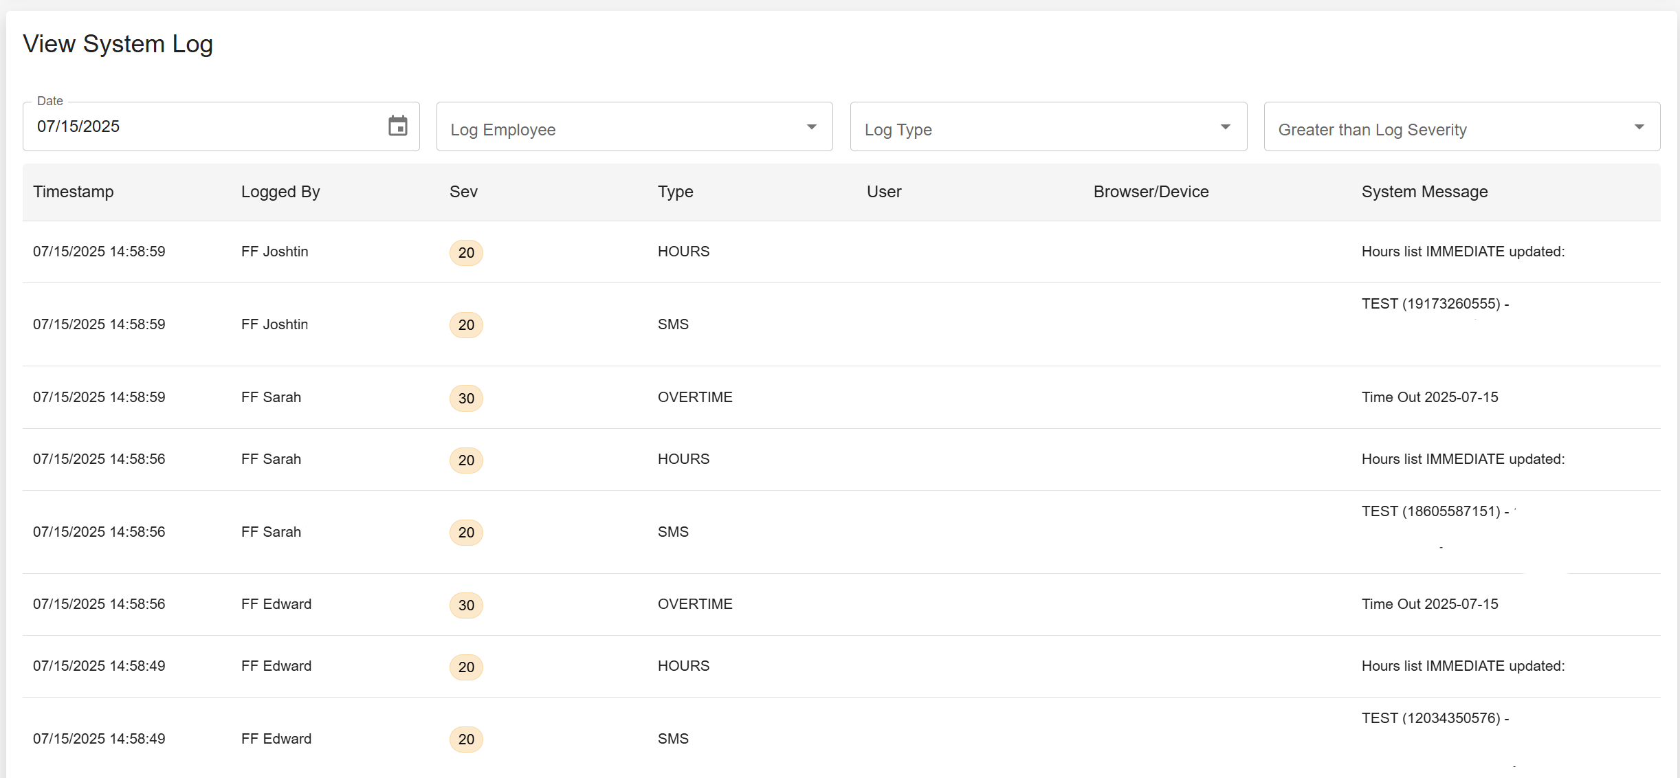The width and height of the screenshot is (1680, 778).
Task: Click severity 30 badge for FF Sarah
Action: [466, 399]
